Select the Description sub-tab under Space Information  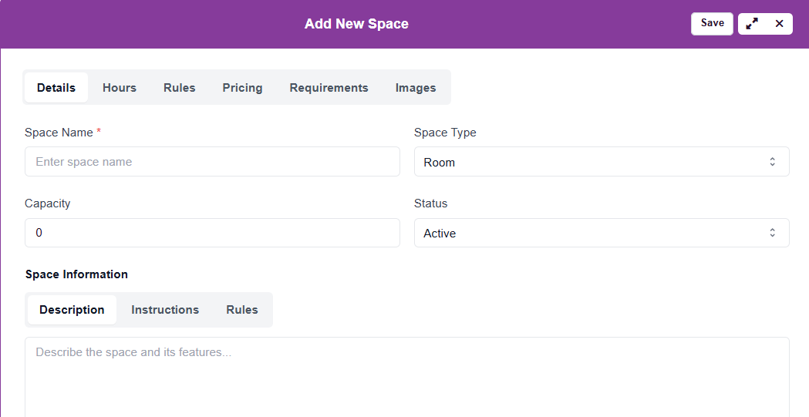click(72, 310)
